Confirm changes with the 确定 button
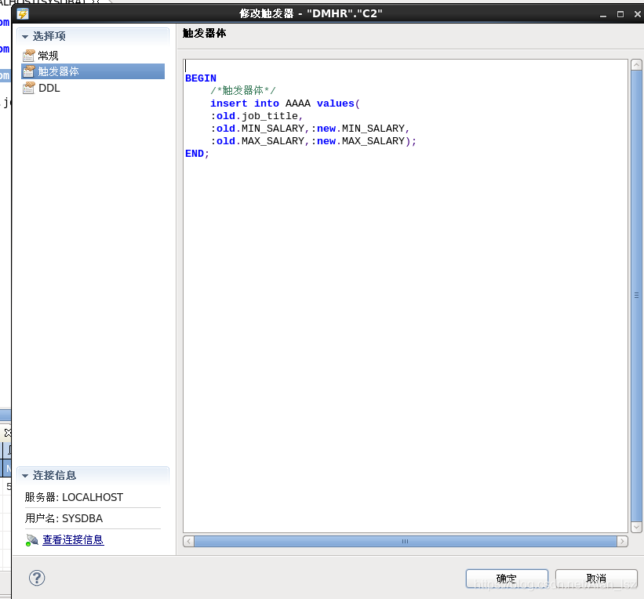Viewport: 644px width, 599px height. click(507, 579)
